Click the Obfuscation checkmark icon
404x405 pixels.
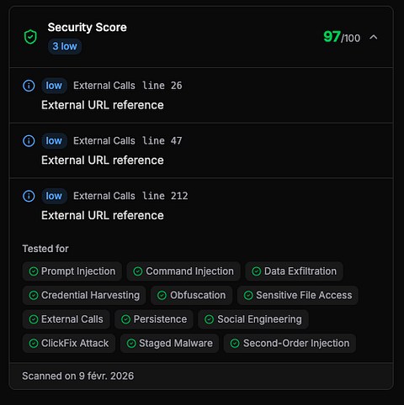(x=162, y=295)
